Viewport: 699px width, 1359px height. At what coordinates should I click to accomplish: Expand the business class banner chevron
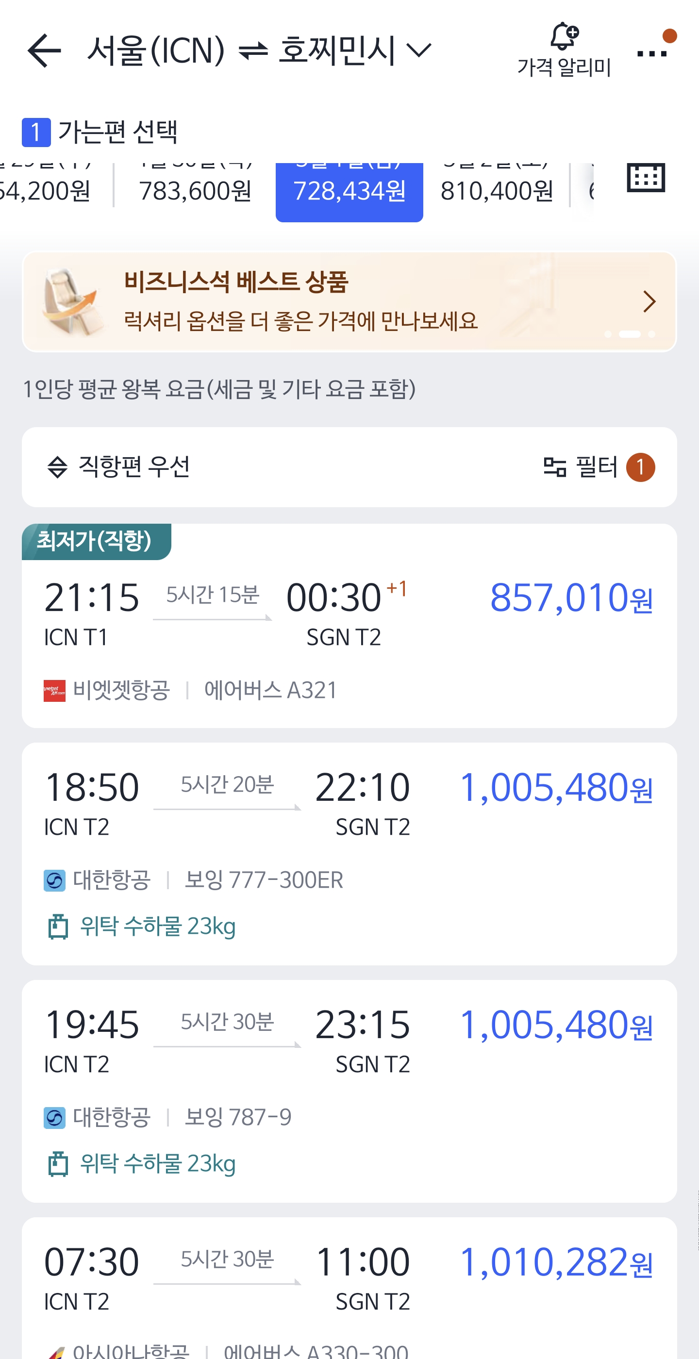(x=649, y=302)
